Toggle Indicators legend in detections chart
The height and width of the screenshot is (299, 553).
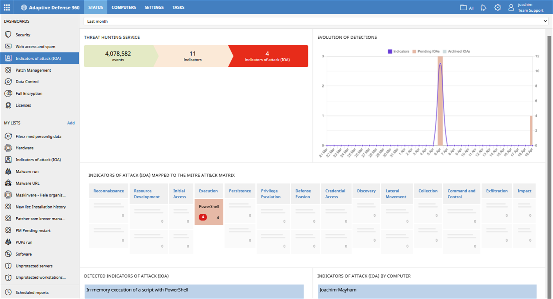pos(398,51)
